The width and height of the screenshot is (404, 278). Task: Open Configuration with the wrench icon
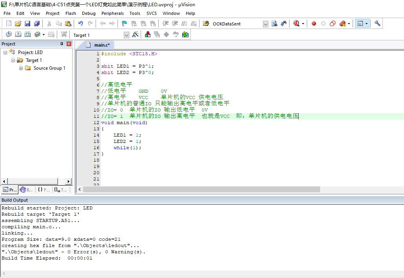click(x=377, y=23)
